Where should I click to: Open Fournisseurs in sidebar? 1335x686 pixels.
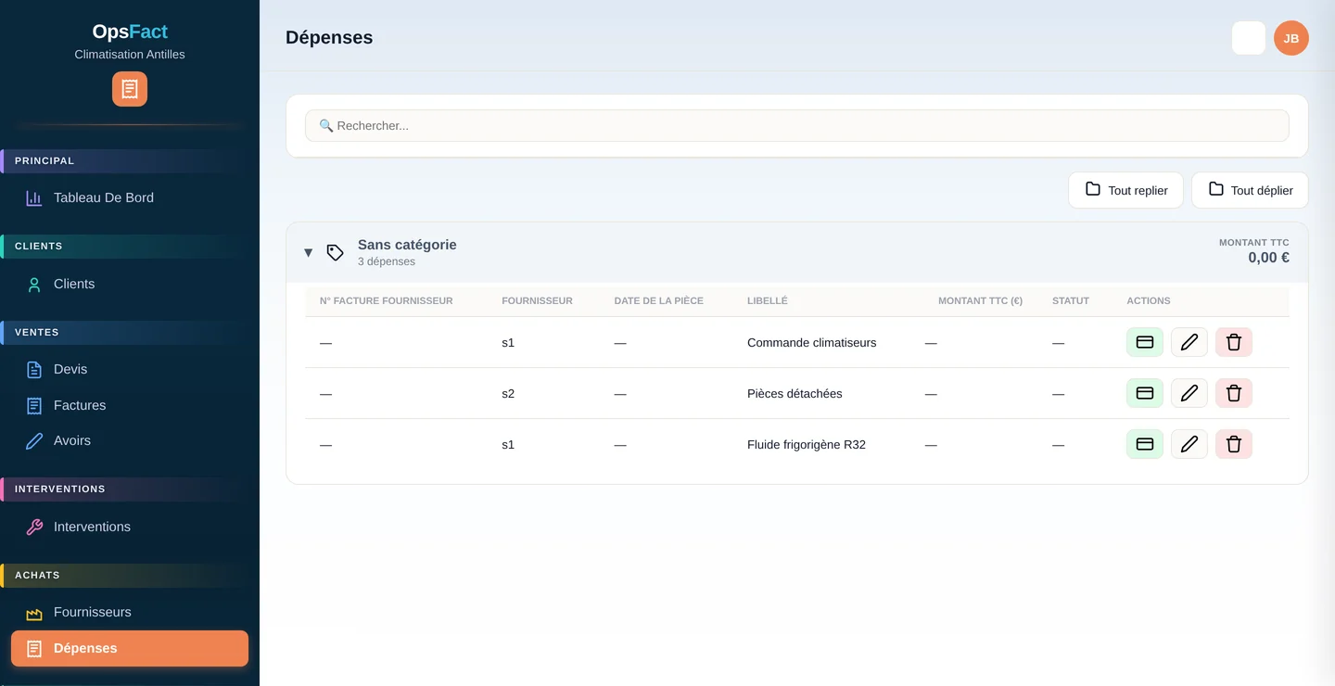coord(130,612)
